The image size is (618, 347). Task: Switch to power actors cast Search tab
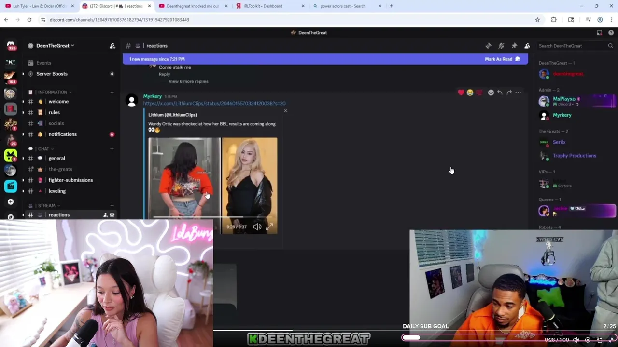point(347,6)
